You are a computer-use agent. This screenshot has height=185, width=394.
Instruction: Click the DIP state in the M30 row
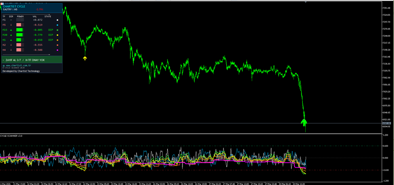tap(51, 35)
